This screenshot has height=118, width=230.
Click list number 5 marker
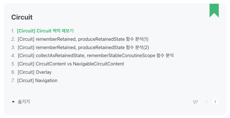point(13,64)
